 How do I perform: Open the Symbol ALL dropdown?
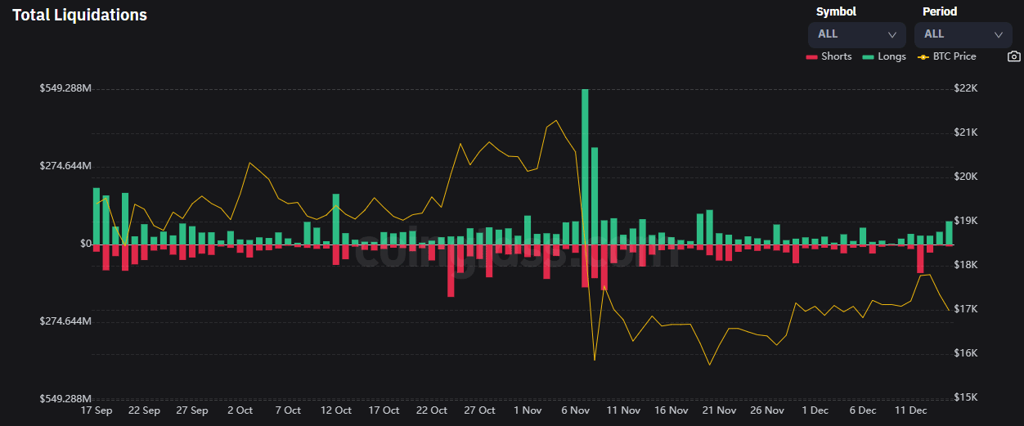(856, 34)
